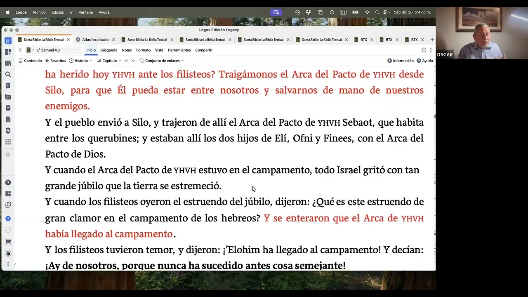Open the Dropbox icon in menu bar

point(309,12)
